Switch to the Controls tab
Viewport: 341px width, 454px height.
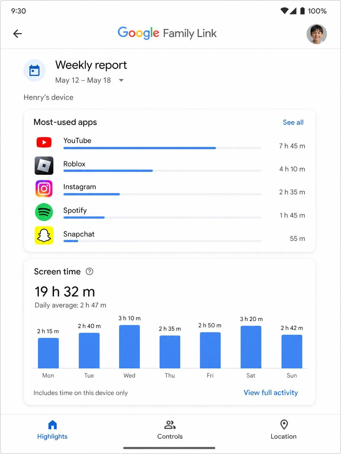[170, 430]
